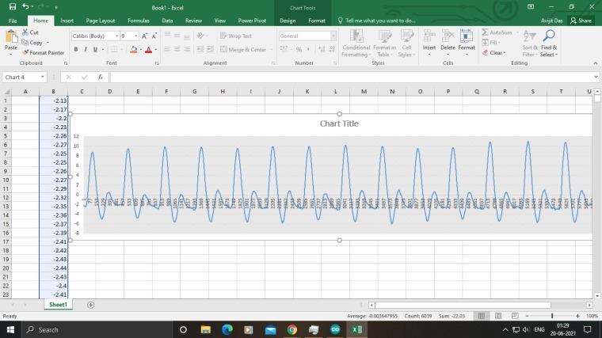Collapse the ribbon with the caret

pyautogui.click(x=596, y=63)
